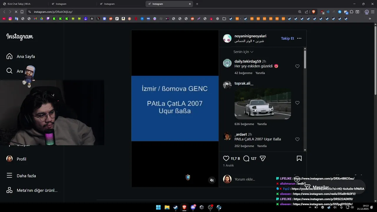Like the post with the heart icon
Viewport: 377px width, 212px height.
[226, 158]
